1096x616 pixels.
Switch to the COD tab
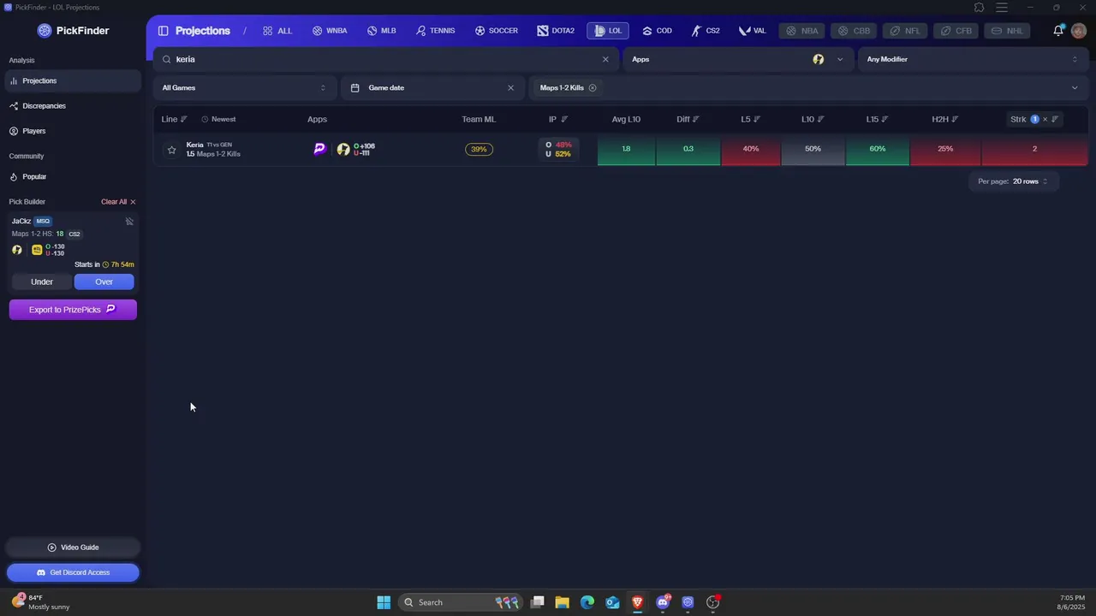[658, 31]
